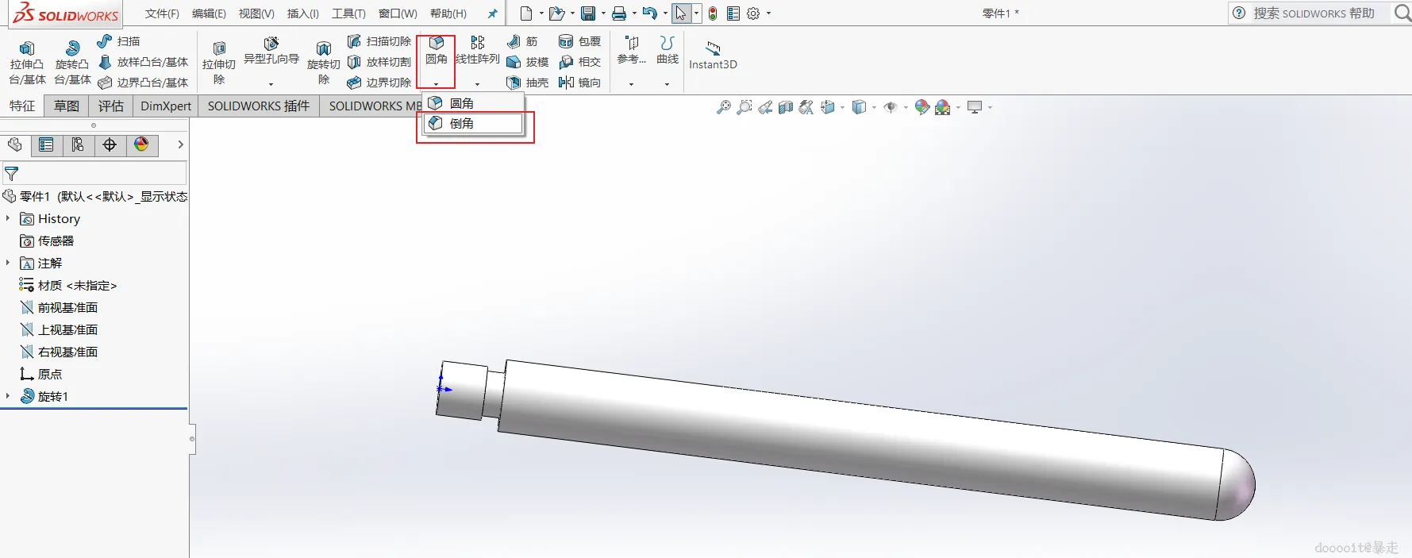
Task: Expand the 注解 annotations node
Action: click(8, 263)
